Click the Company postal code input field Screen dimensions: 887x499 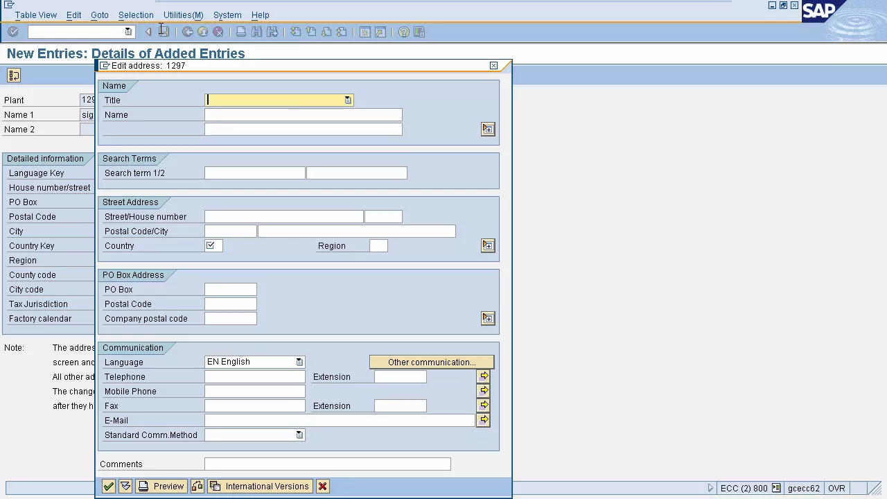pos(230,318)
